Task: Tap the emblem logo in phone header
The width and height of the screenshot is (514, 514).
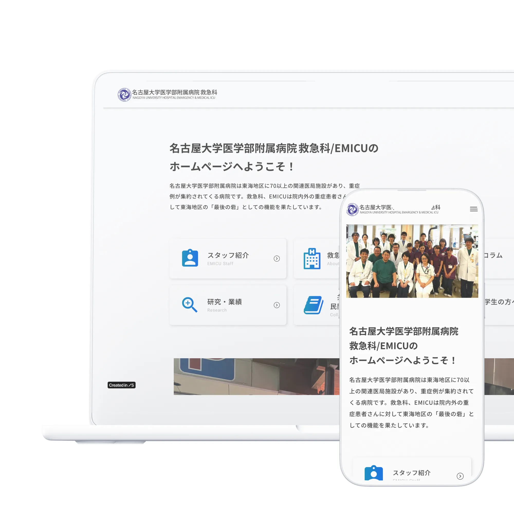Action: [353, 209]
